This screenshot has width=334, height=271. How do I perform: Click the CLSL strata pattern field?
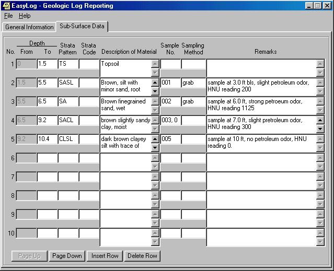[68, 139]
